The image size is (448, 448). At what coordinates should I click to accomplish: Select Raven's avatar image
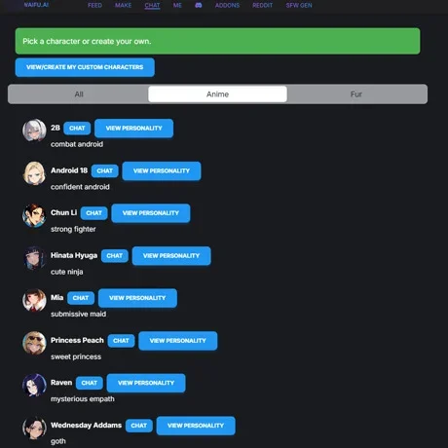(x=34, y=385)
